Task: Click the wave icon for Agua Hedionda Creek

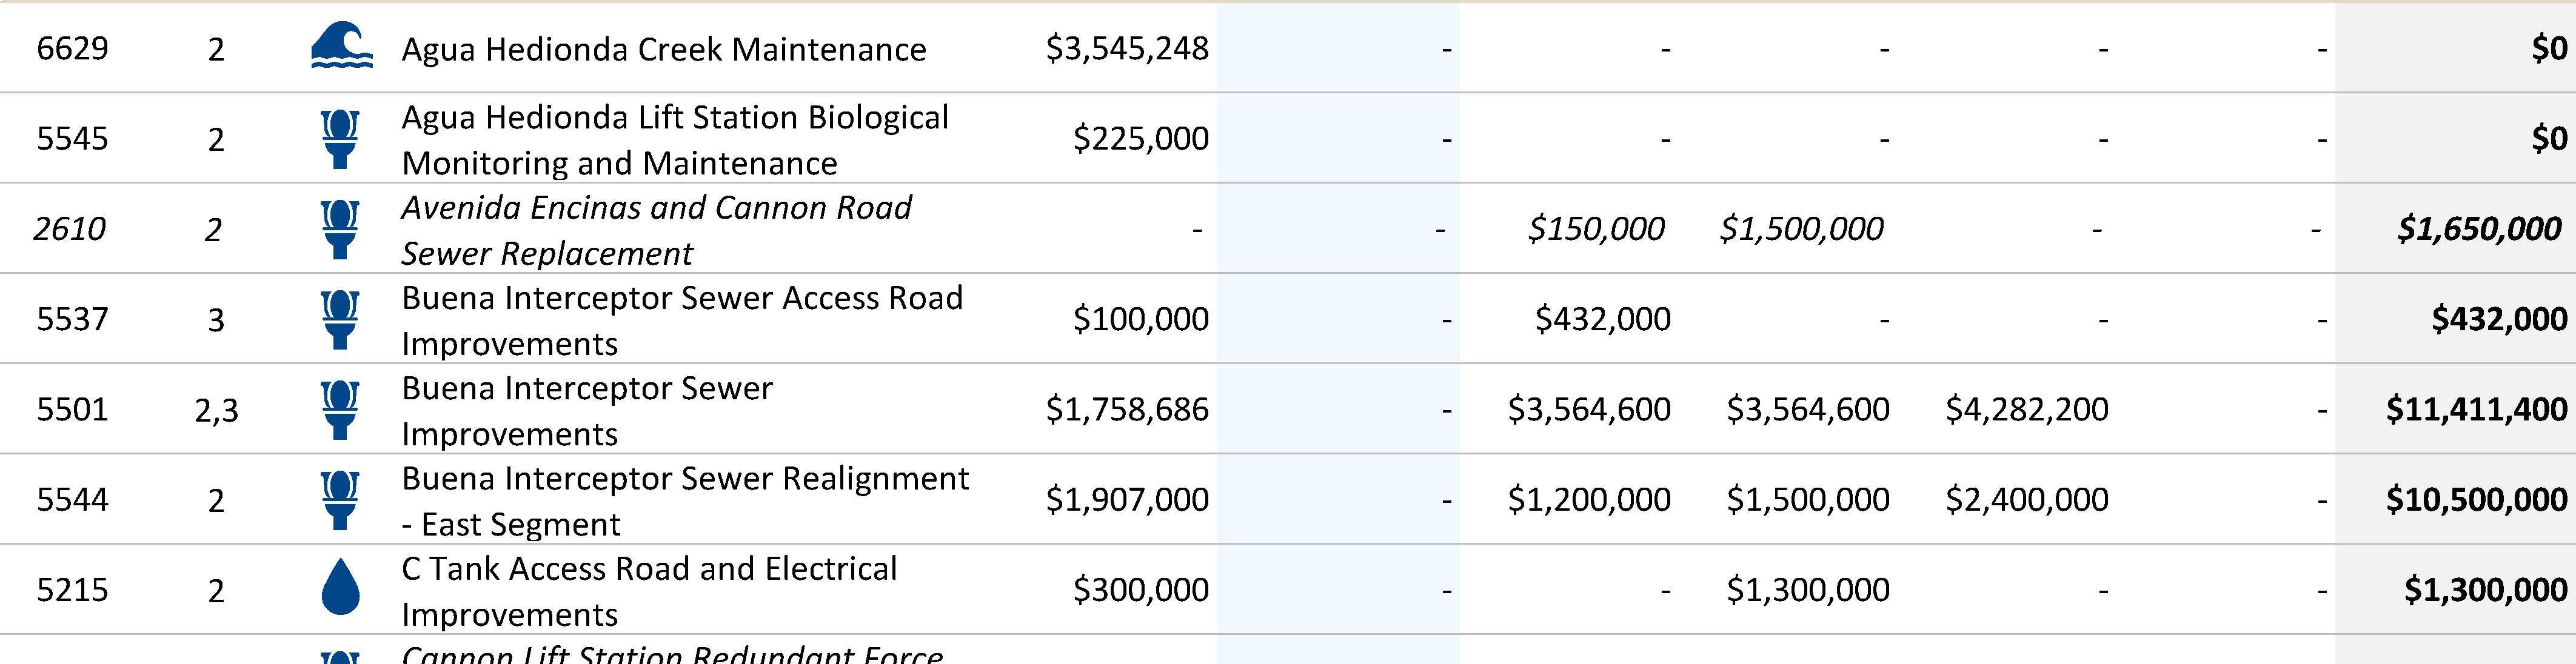Action: [x=341, y=47]
